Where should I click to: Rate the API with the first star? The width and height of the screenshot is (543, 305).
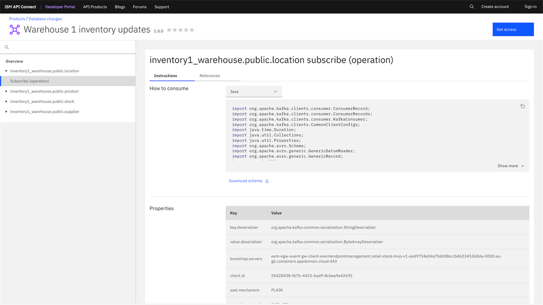(x=170, y=29)
